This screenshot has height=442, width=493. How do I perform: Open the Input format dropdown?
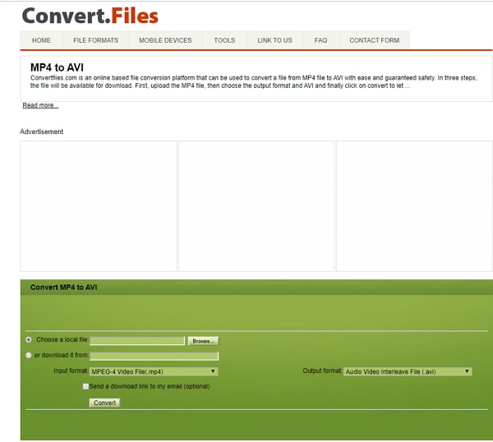[x=154, y=371]
